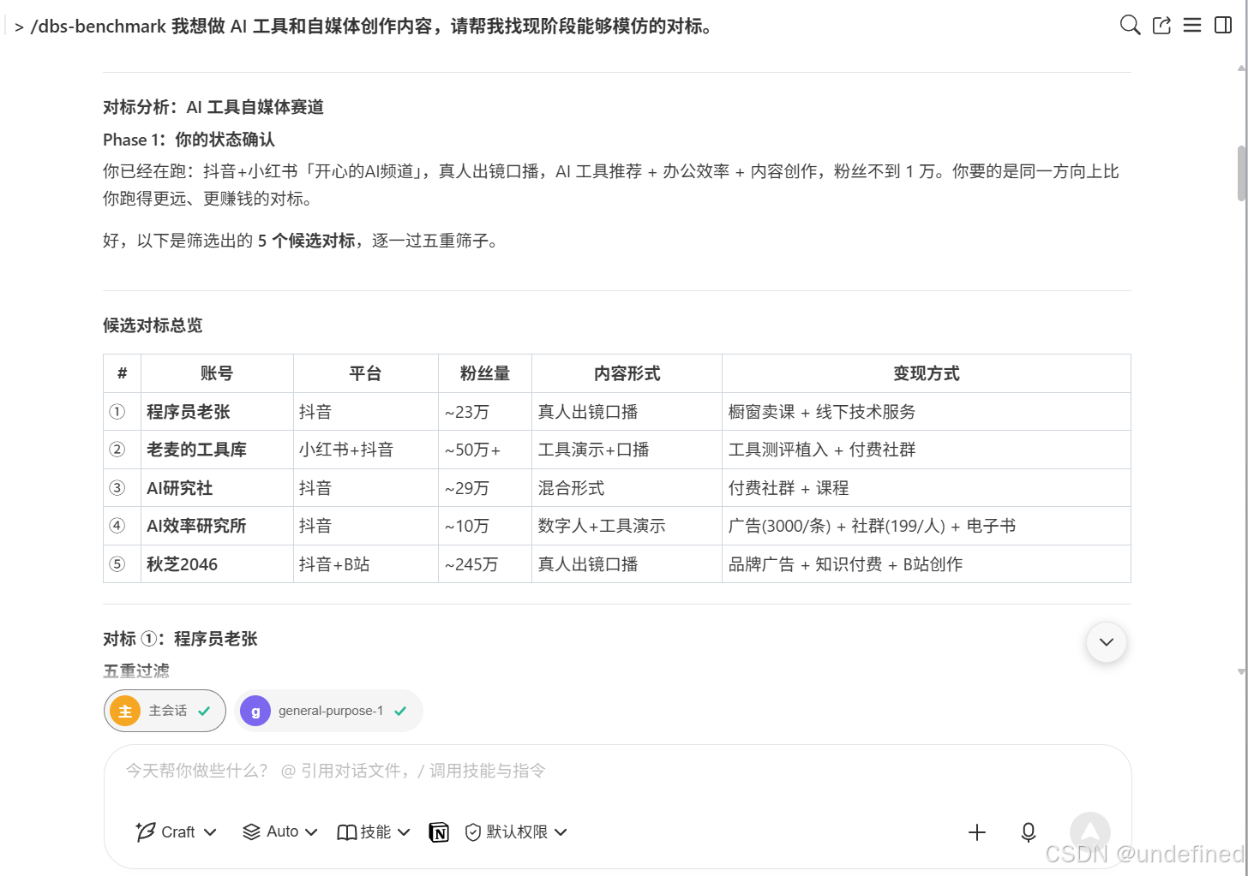Viewport: 1248px width, 876px height.
Task: Click the /dbs-benchmark prompt title text
Action: [x=371, y=27]
